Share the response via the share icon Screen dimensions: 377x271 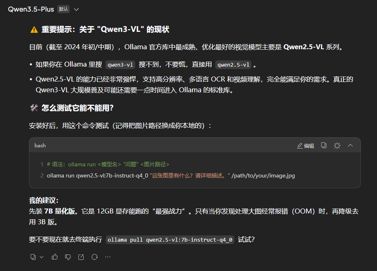click(x=81, y=257)
